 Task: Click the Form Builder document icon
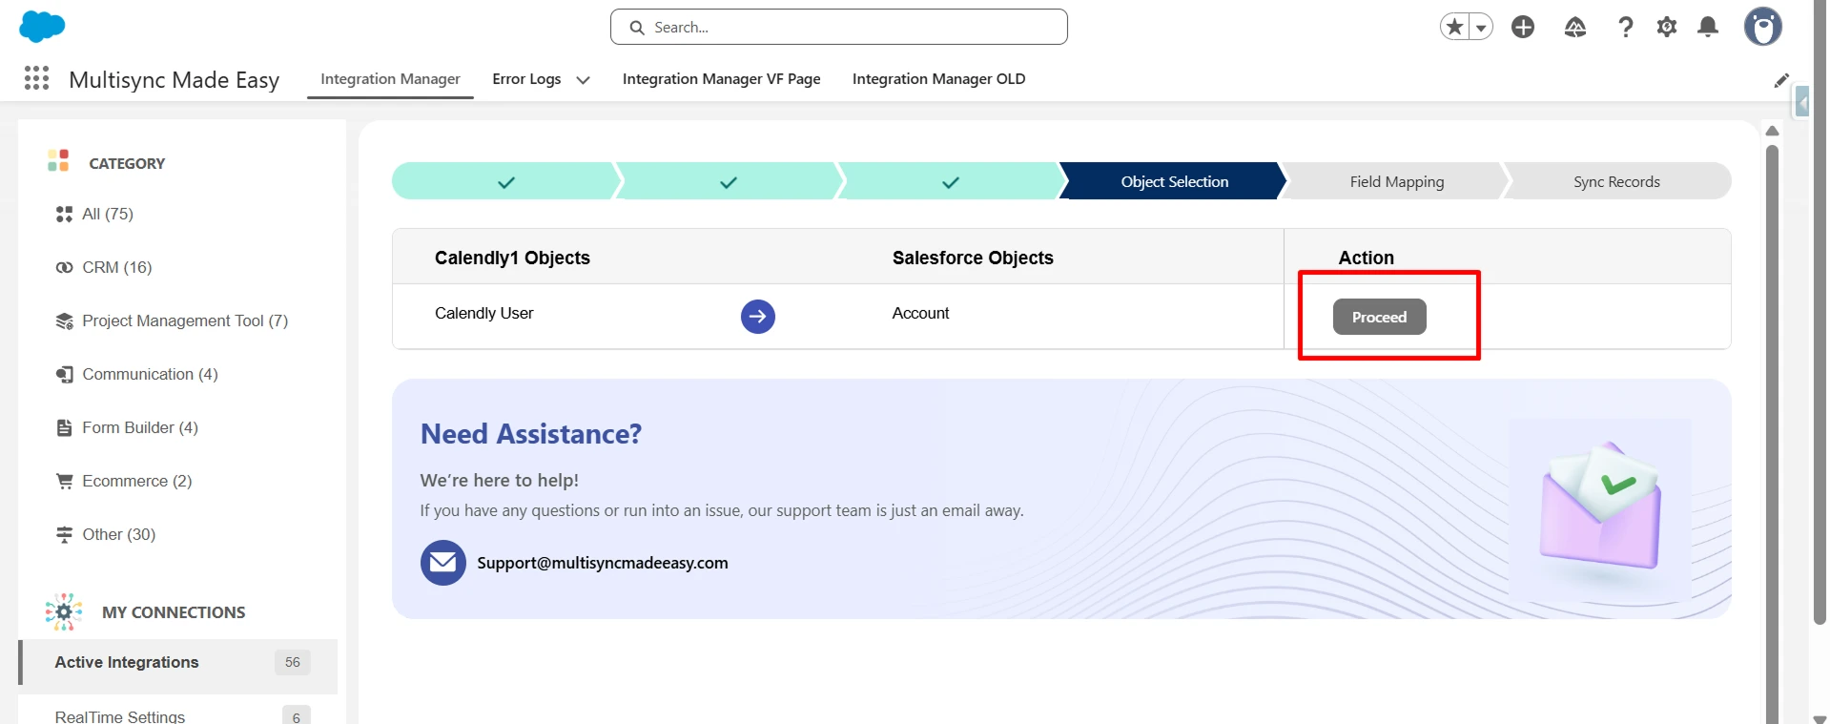coord(64,427)
